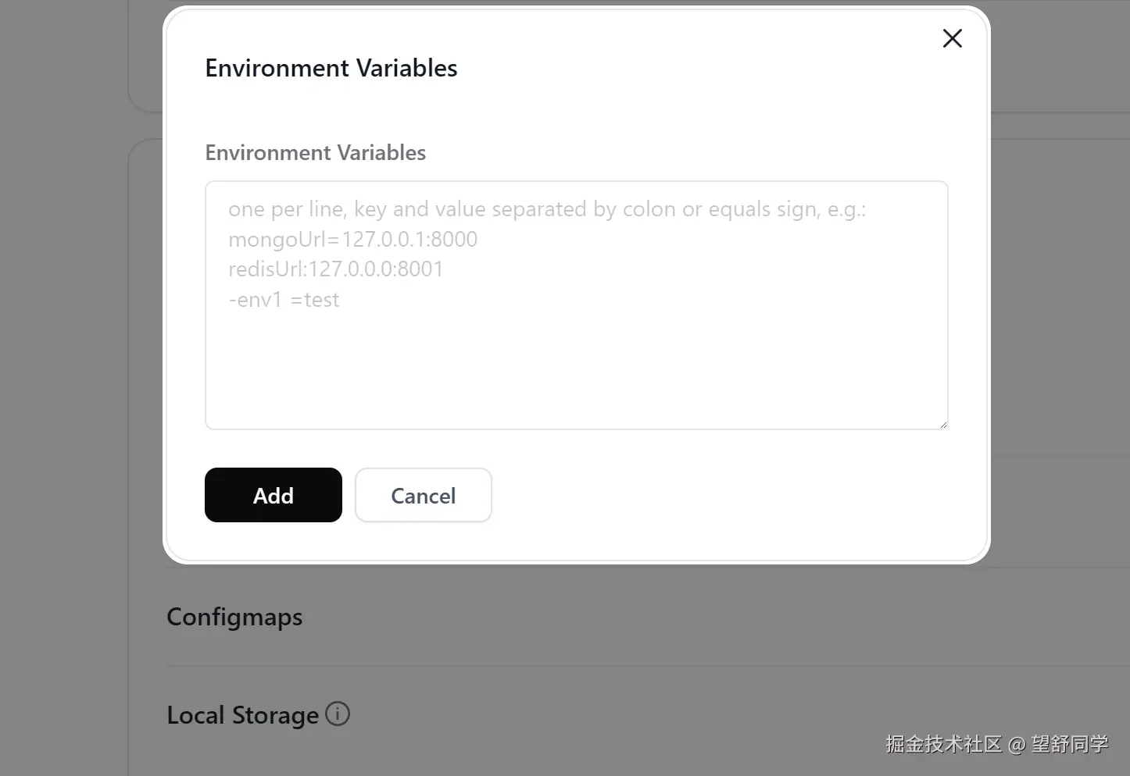Click the divider line below Configmaps

625,666
